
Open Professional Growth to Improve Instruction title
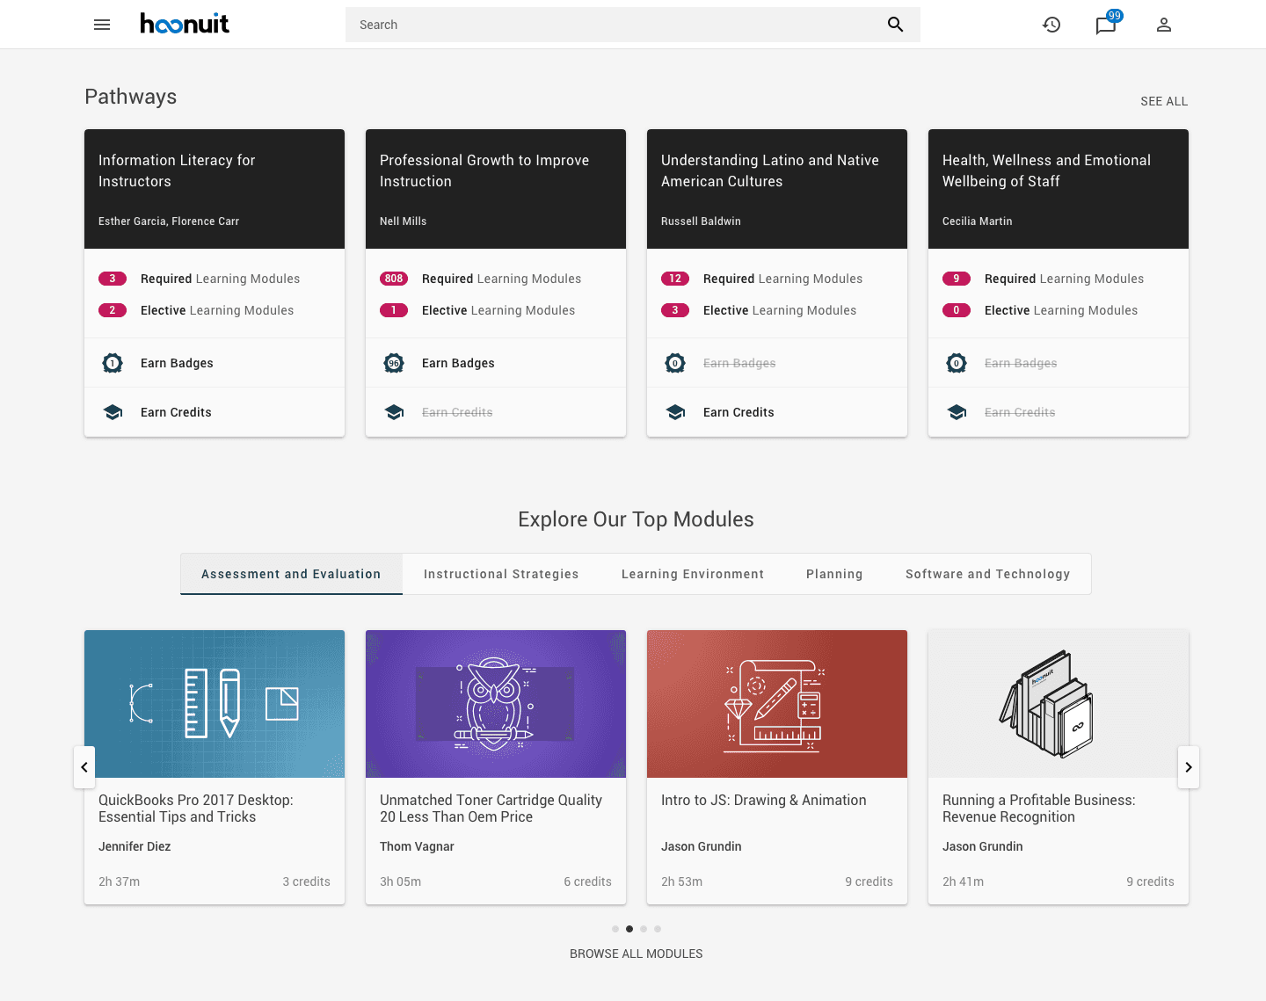point(484,170)
